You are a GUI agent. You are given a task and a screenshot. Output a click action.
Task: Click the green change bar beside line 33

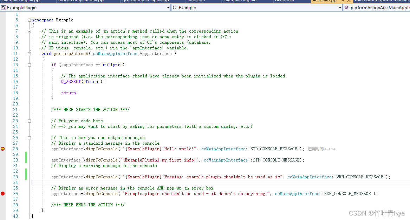pyautogui.click(x=26, y=177)
